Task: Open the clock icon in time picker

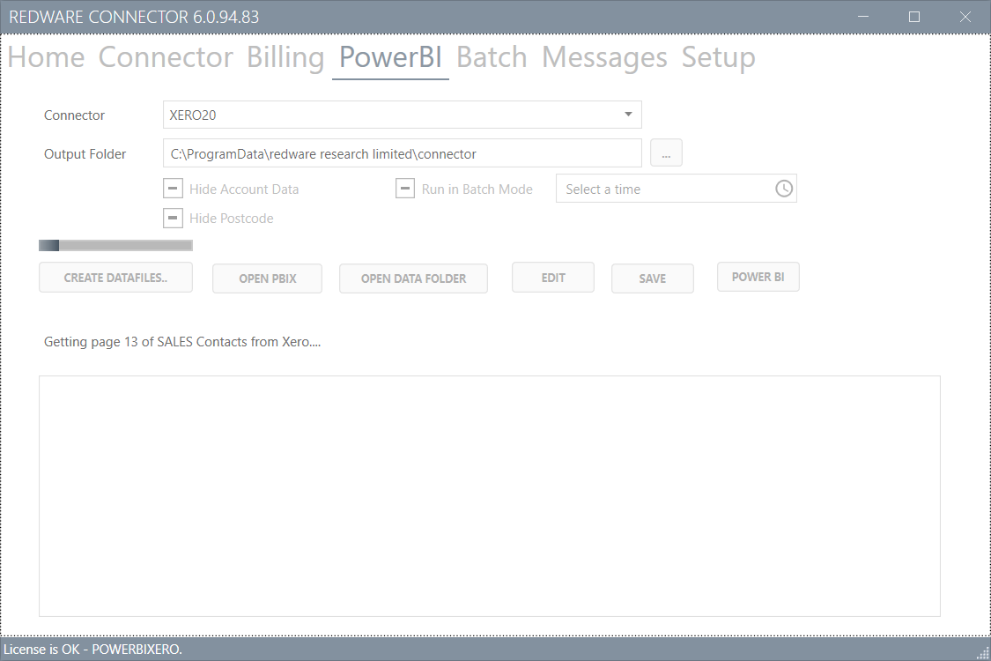Action: (784, 189)
